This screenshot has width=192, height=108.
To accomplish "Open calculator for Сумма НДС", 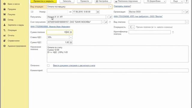I will [71, 42].
